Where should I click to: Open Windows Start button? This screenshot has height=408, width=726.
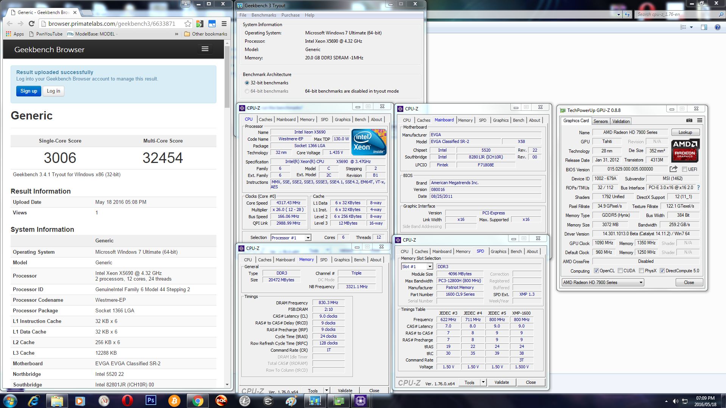coord(10,401)
